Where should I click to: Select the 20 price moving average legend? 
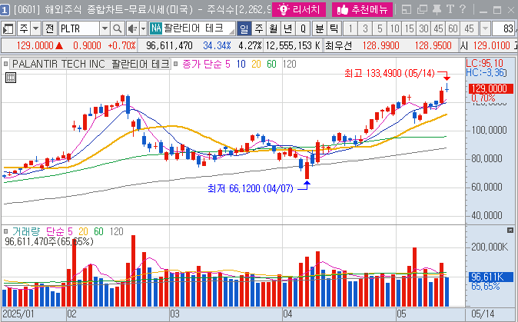click(256, 64)
